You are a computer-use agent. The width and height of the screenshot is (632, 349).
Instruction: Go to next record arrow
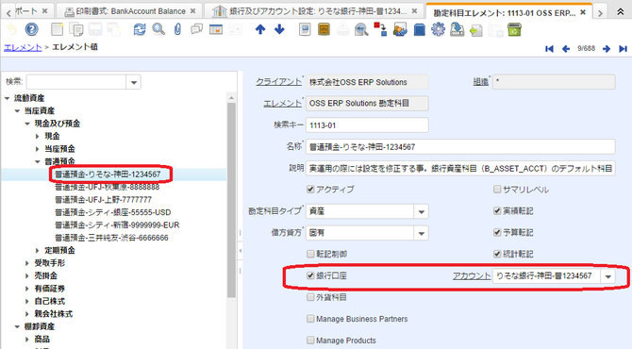pos(607,49)
